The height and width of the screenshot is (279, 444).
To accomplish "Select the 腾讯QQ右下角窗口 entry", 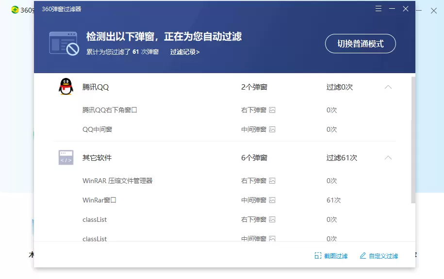I will click(110, 110).
